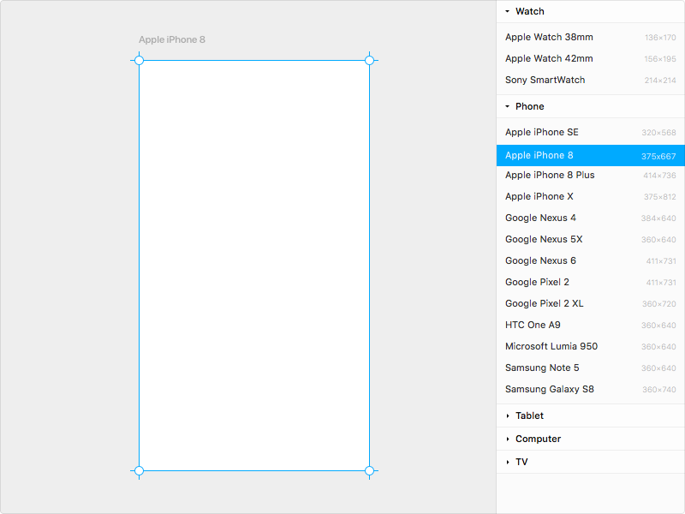This screenshot has height=514, width=685.
Task: Click the top-right frame resize handle
Action: coord(369,60)
